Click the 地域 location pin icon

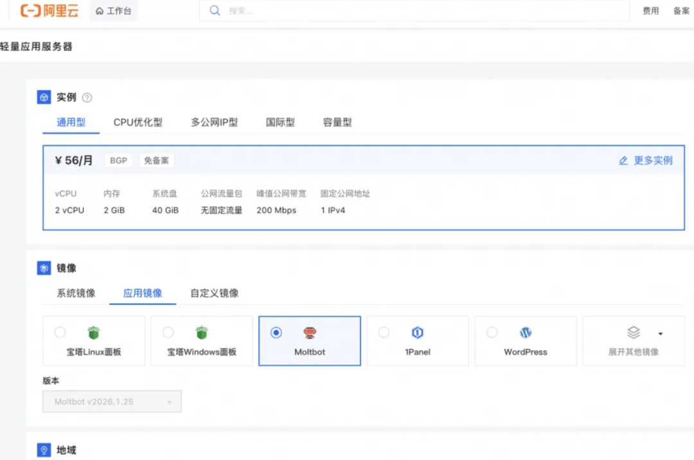(x=44, y=450)
